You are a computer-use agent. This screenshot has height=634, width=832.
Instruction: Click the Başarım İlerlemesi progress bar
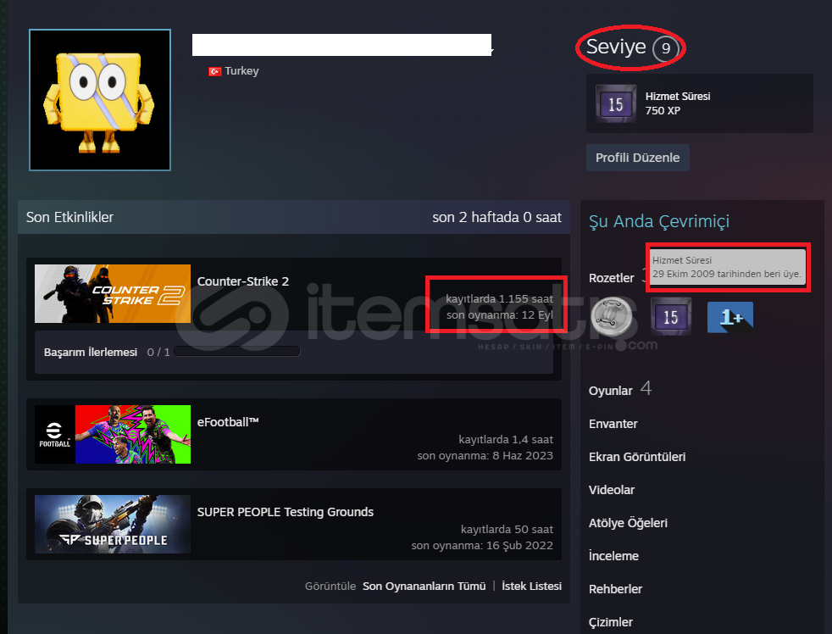[236, 352]
